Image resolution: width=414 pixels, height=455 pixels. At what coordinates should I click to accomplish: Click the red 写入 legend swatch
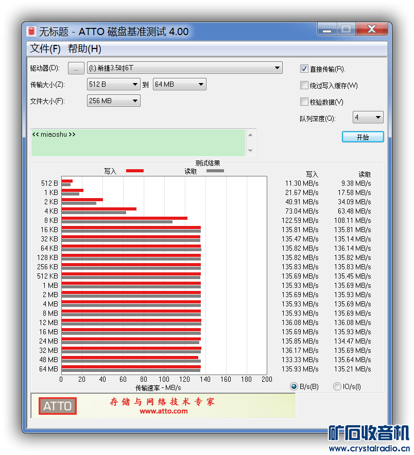coord(135,171)
